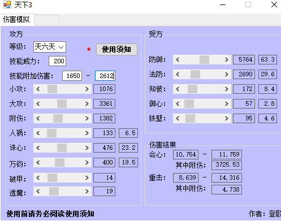The height and width of the screenshot is (221, 281).
Task: Click left arrow of 万钧 slider
Action: [38, 162]
